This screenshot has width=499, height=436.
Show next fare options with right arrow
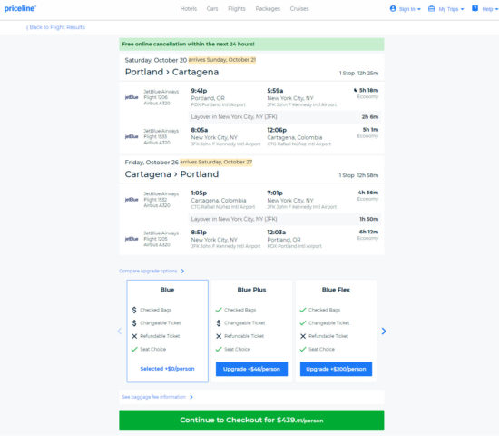pos(384,332)
